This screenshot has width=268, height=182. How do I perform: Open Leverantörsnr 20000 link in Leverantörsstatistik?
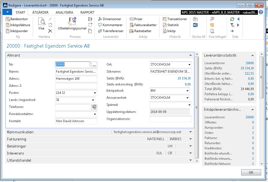[x=250, y=63]
